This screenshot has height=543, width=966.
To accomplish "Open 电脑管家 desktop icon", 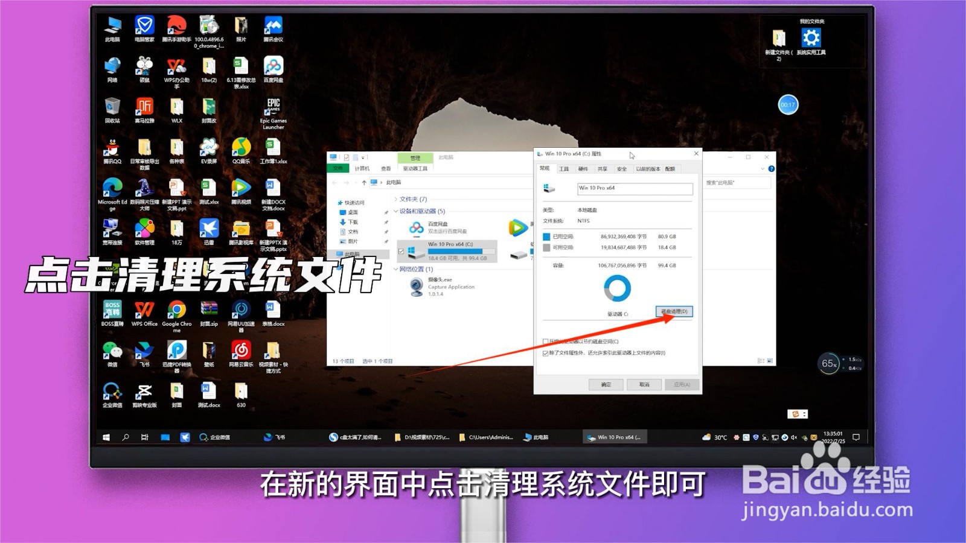I will coord(144,30).
